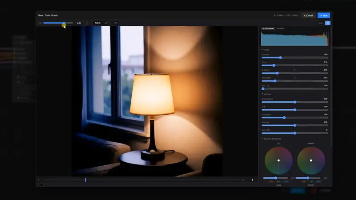Toggle the blue side panel icon

pos(328,23)
